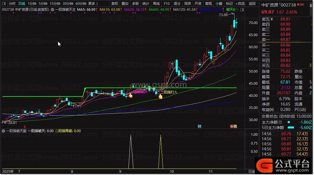
Task: Click the 日线 period label at bottom right
Action: pos(251,172)
